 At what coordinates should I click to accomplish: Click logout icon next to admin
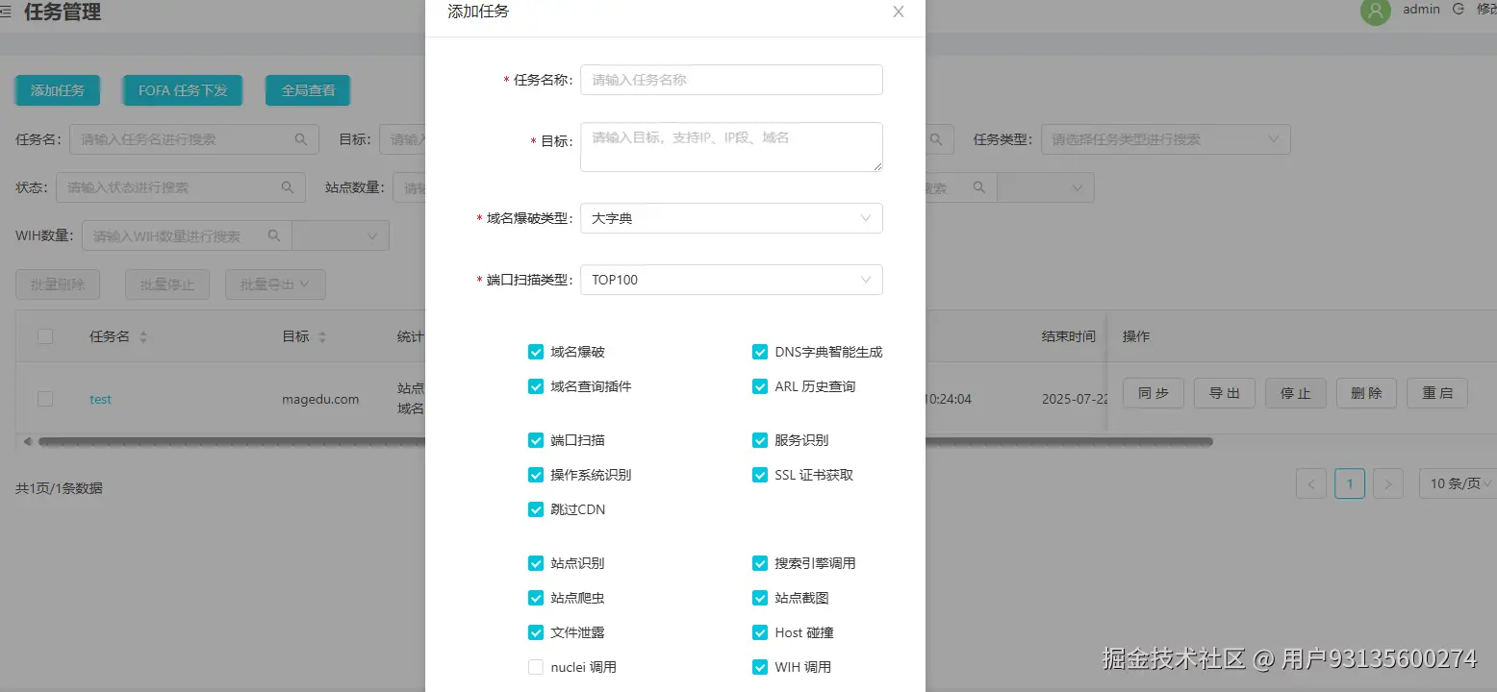pyautogui.click(x=1459, y=9)
